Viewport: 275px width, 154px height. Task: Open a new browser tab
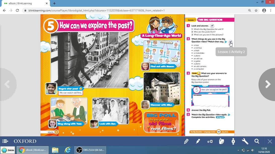(54, 3)
